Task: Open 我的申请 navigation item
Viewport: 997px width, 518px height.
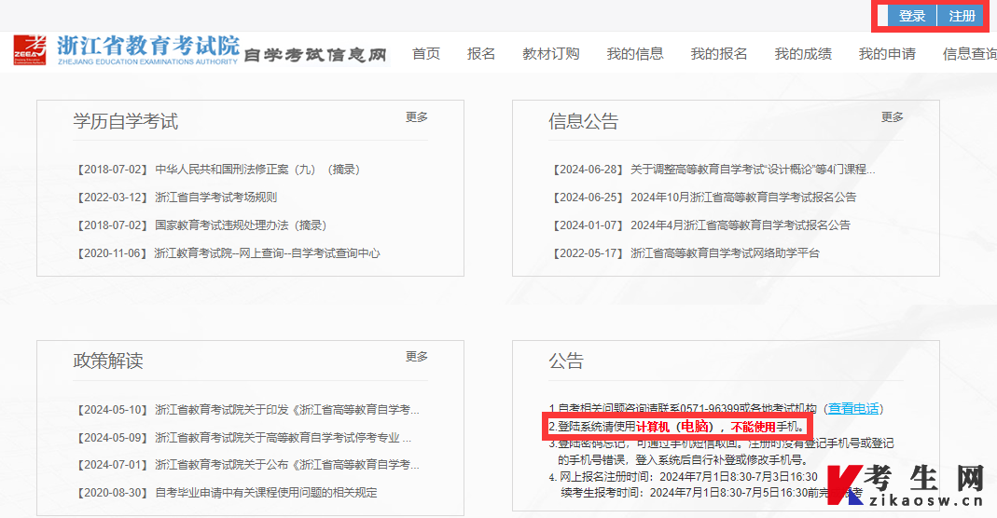Action: 886,54
